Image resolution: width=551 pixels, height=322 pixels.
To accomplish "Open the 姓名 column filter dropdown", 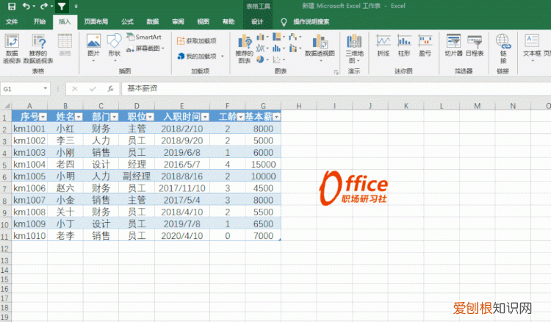I will pos(79,117).
